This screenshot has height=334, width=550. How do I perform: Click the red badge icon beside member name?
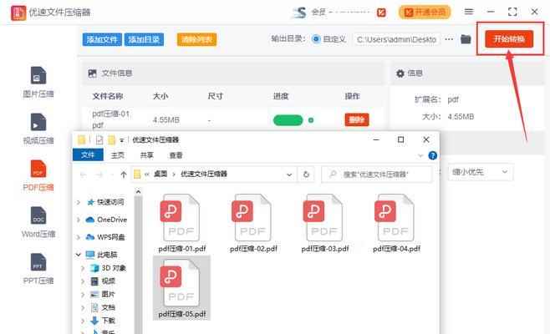click(381, 13)
